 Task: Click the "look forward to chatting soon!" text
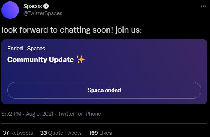click(57, 30)
